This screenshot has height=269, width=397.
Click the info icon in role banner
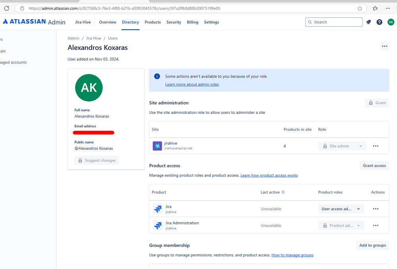coord(157,76)
